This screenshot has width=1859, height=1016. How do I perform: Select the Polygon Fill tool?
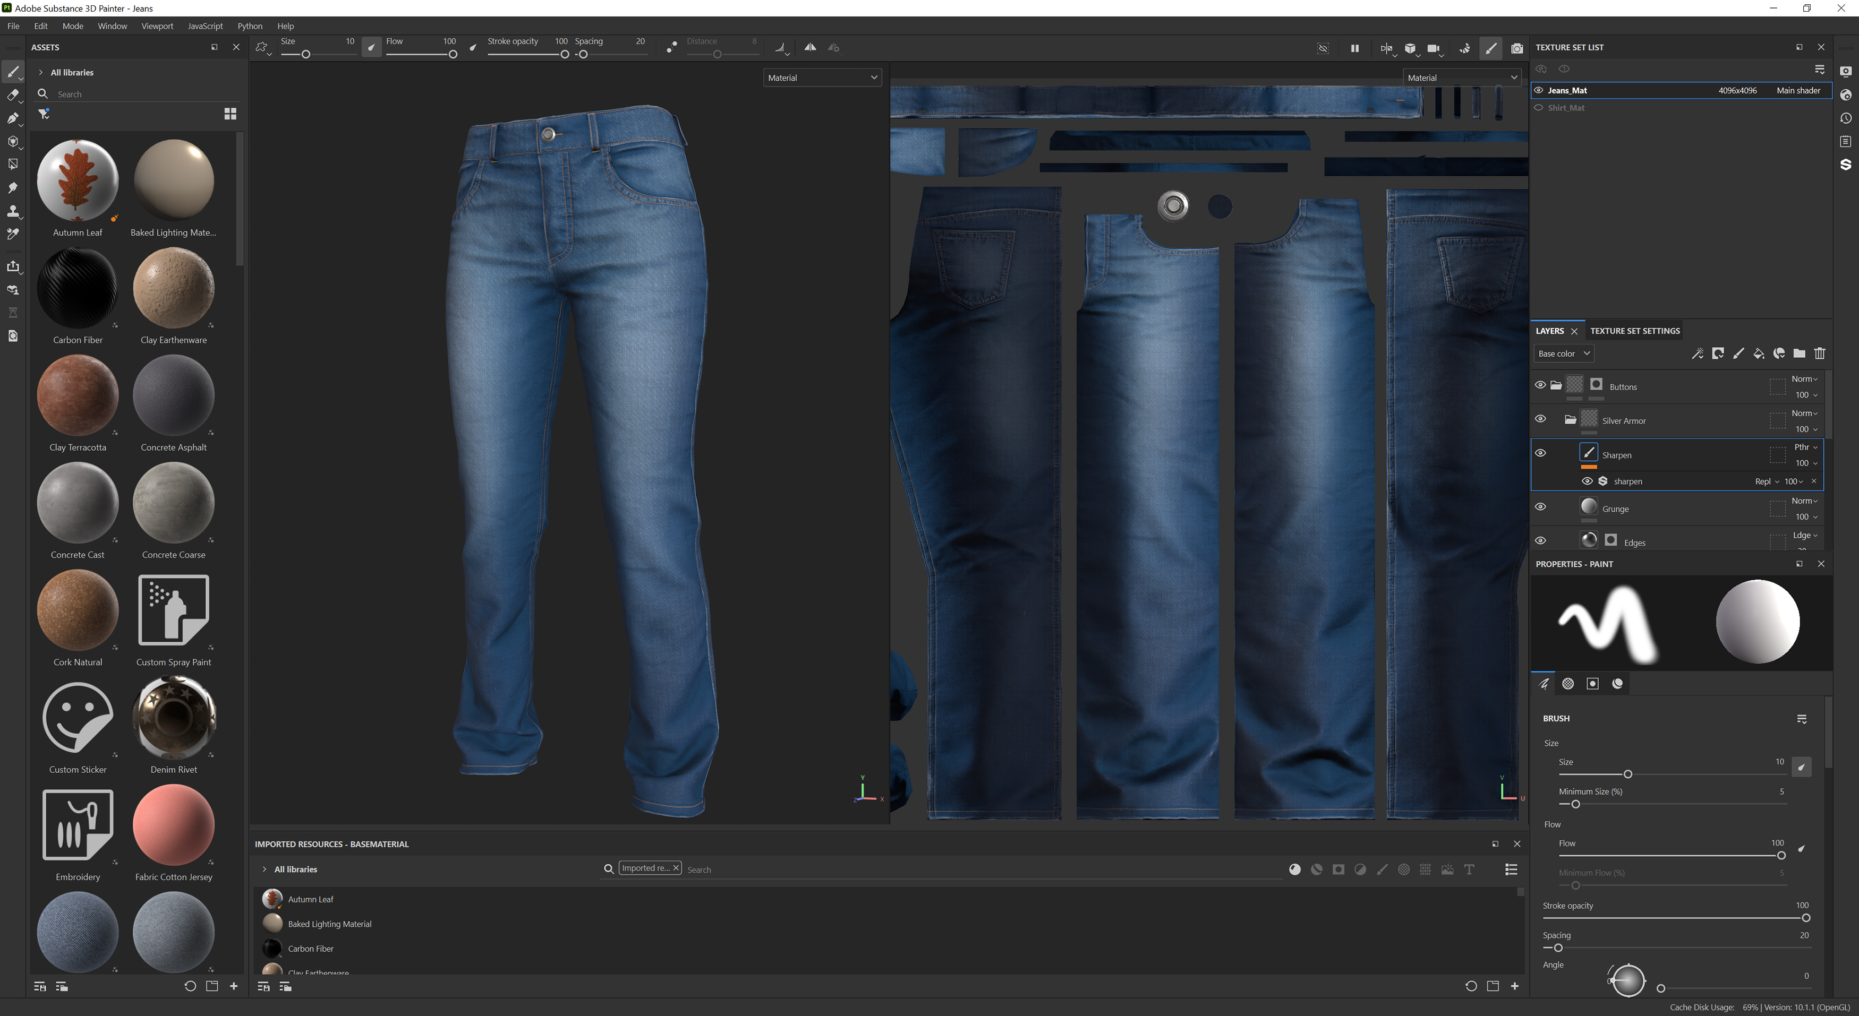[13, 165]
